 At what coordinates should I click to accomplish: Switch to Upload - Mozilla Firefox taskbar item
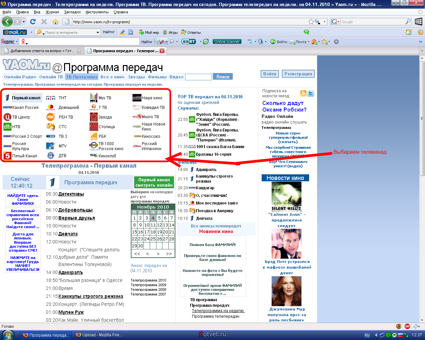pyautogui.click(x=99, y=335)
